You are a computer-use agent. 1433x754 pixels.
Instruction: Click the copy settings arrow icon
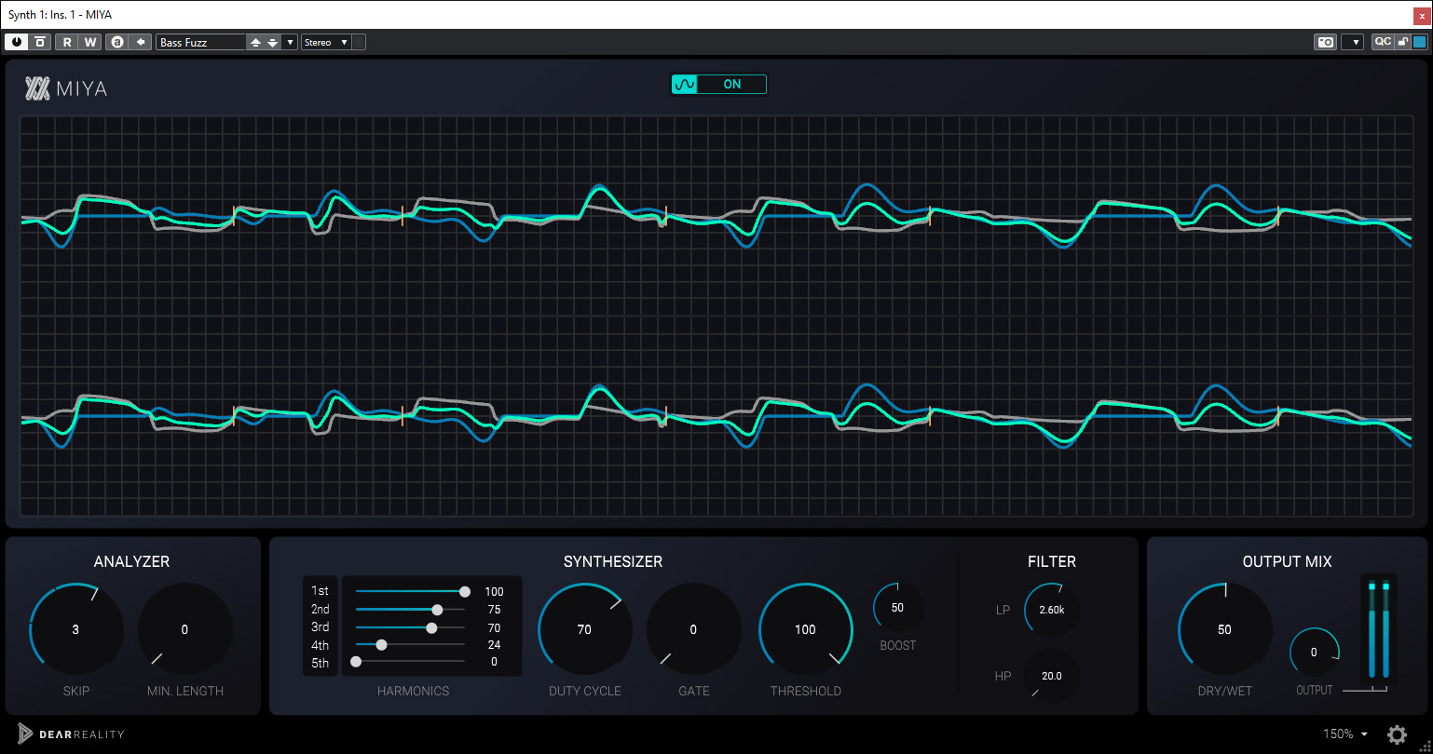tap(141, 42)
